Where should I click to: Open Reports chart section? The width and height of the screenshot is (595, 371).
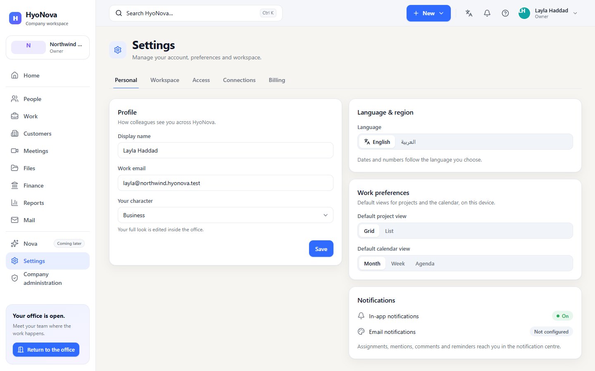pos(48,203)
